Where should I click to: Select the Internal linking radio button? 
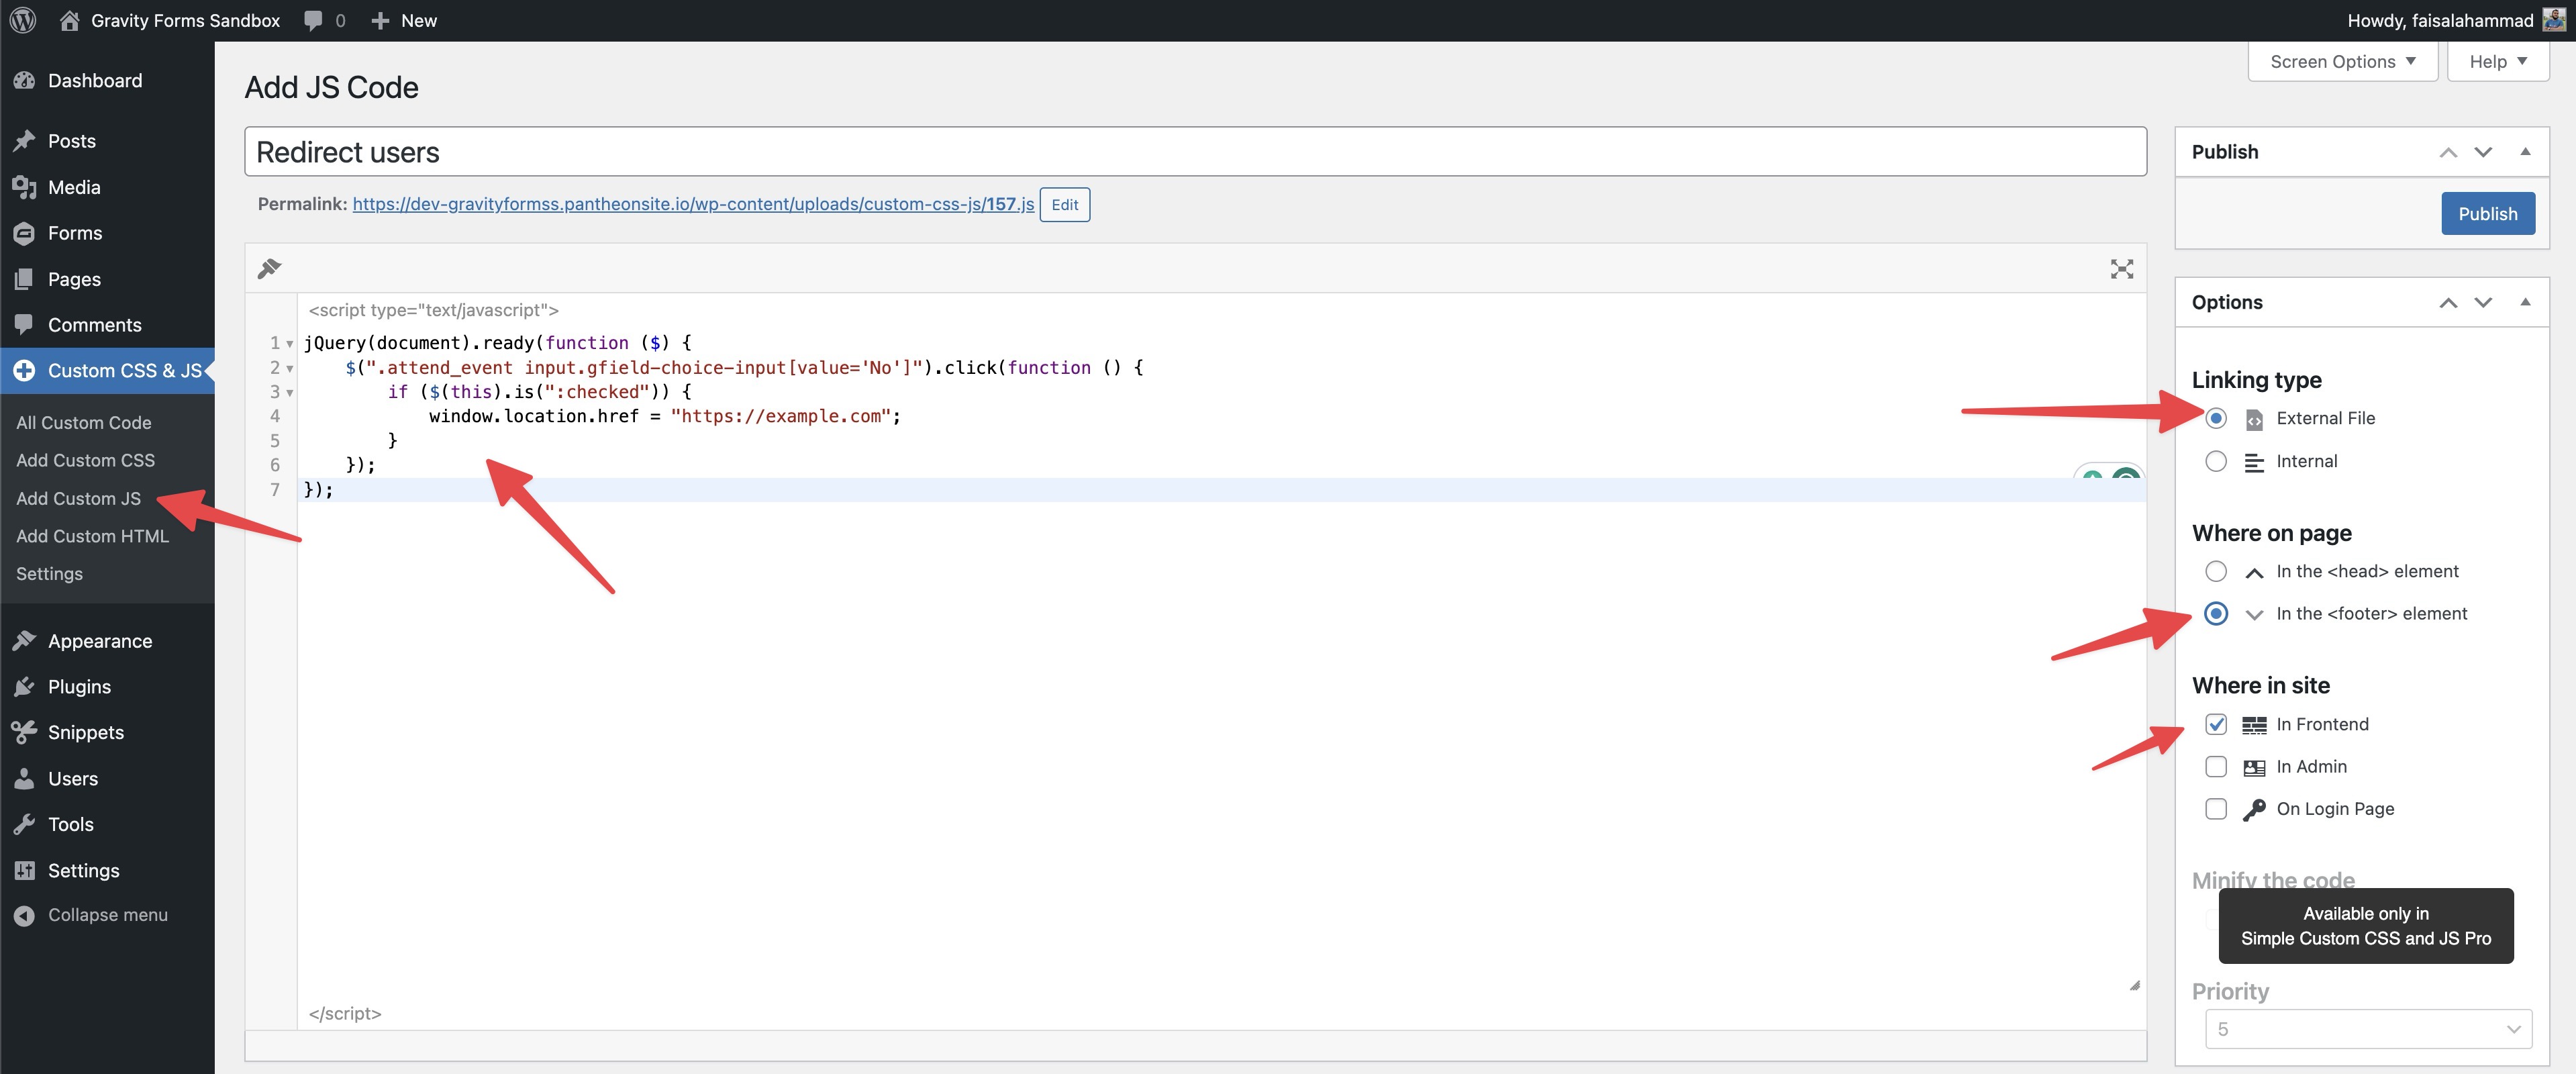click(2216, 461)
